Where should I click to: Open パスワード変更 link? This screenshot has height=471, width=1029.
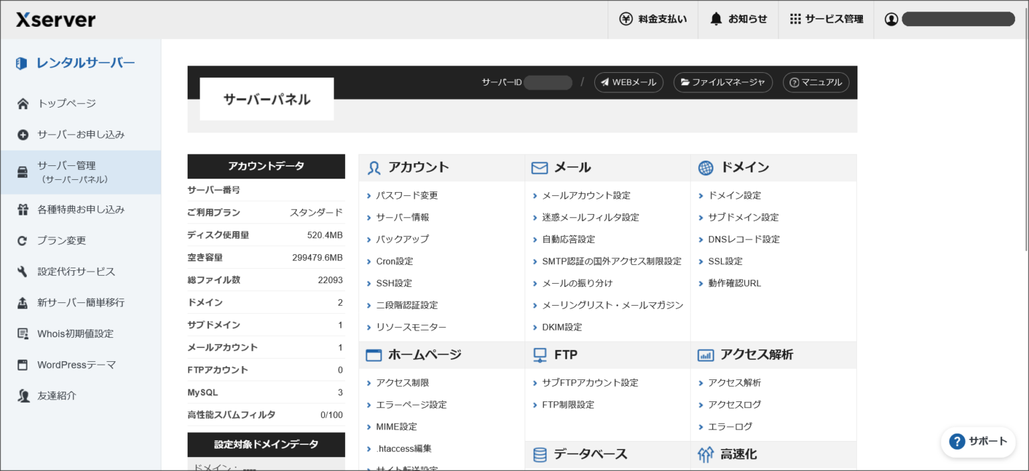pyautogui.click(x=407, y=195)
